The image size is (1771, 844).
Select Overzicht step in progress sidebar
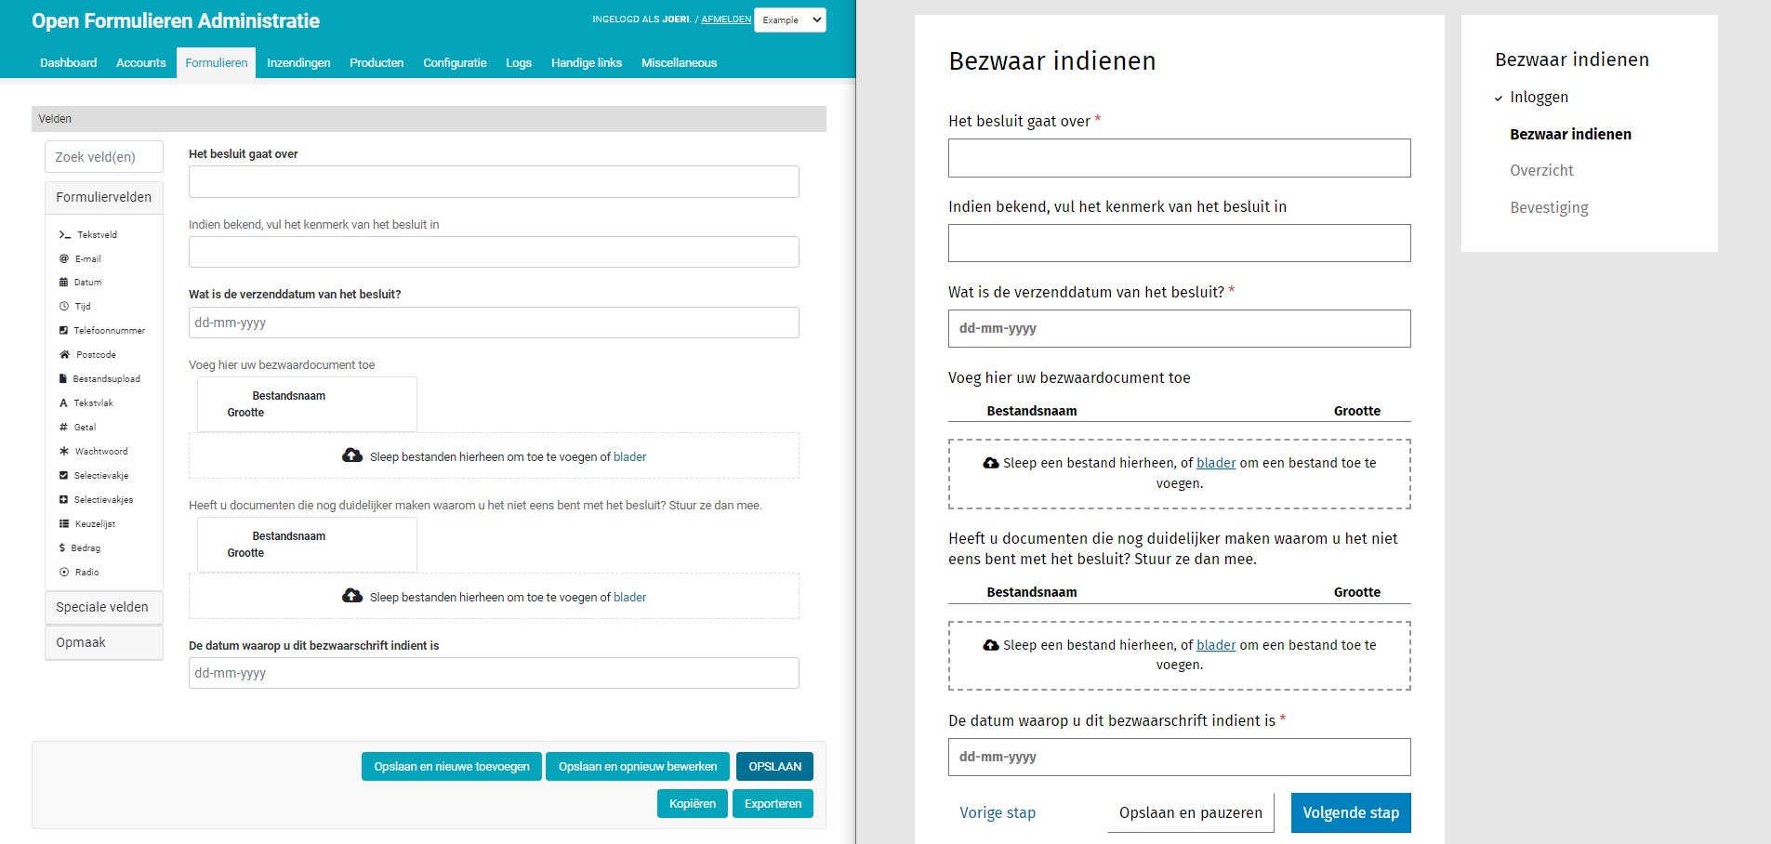[x=1541, y=171]
